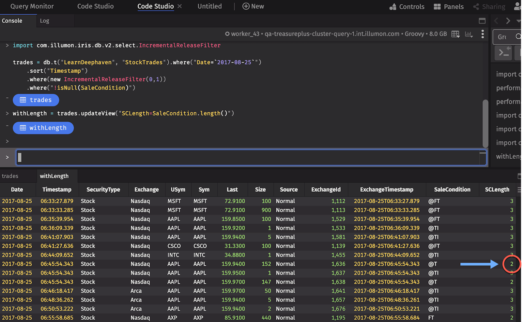The width and height of the screenshot is (522, 322).
Task: Maximize the console panel
Action: (482, 21)
